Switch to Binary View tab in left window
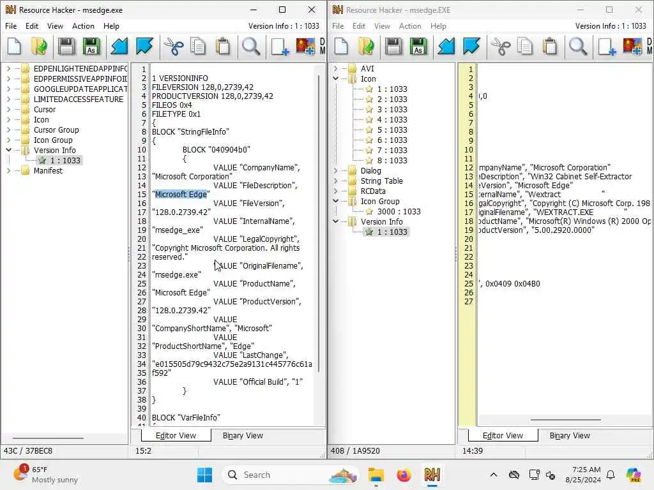 tap(243, 435)
